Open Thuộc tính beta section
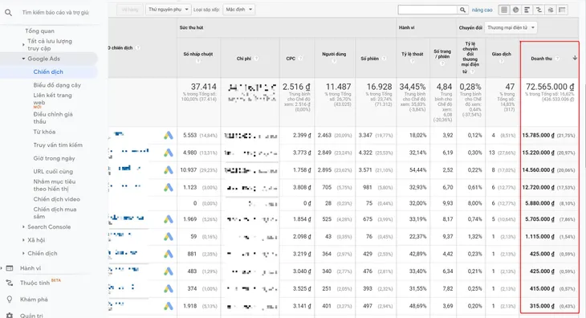Viewport: 586px width, 318px height. [x=35, y=283]
